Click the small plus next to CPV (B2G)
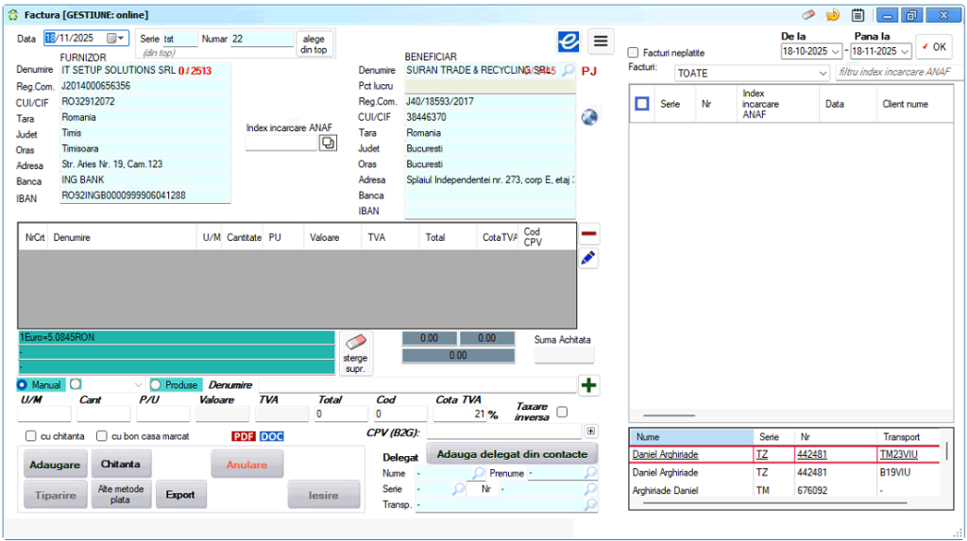This screenshot has width=967, height=541. coord(591,431)
